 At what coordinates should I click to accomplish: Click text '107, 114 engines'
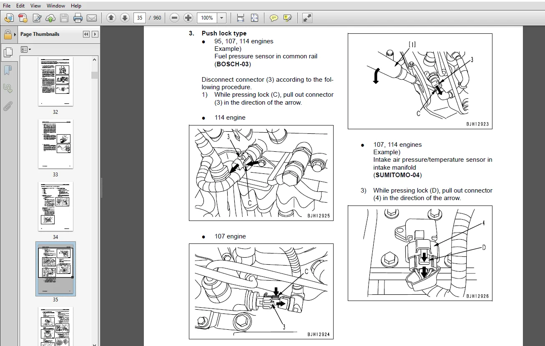pos(397,145)
